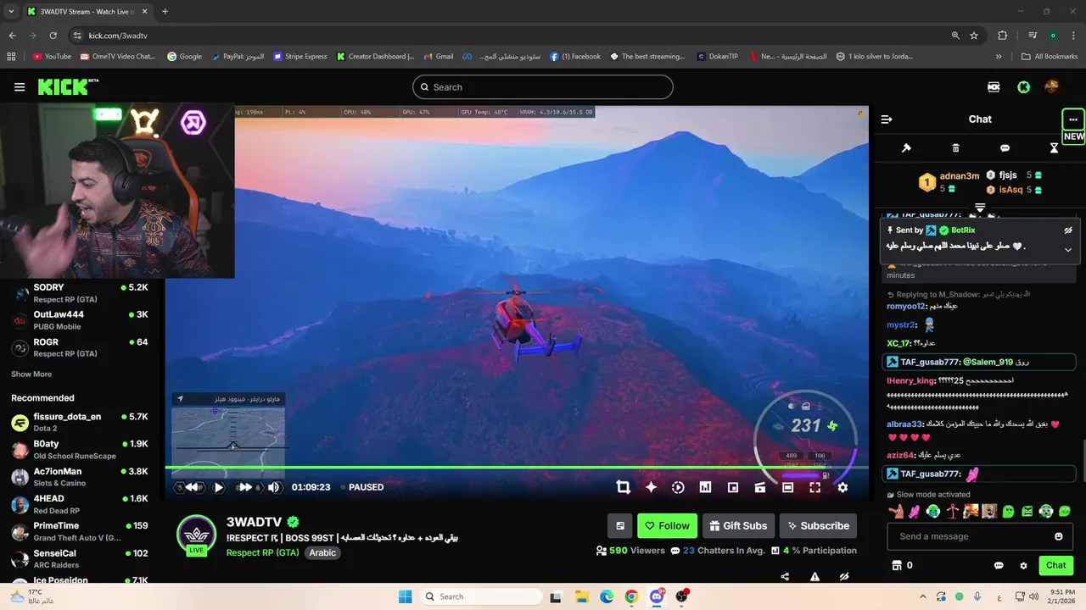This screenshot has height=610, width=1086.
Task: Click the hourglass icon in chat toolbar
Action: tap(1054, 148)
